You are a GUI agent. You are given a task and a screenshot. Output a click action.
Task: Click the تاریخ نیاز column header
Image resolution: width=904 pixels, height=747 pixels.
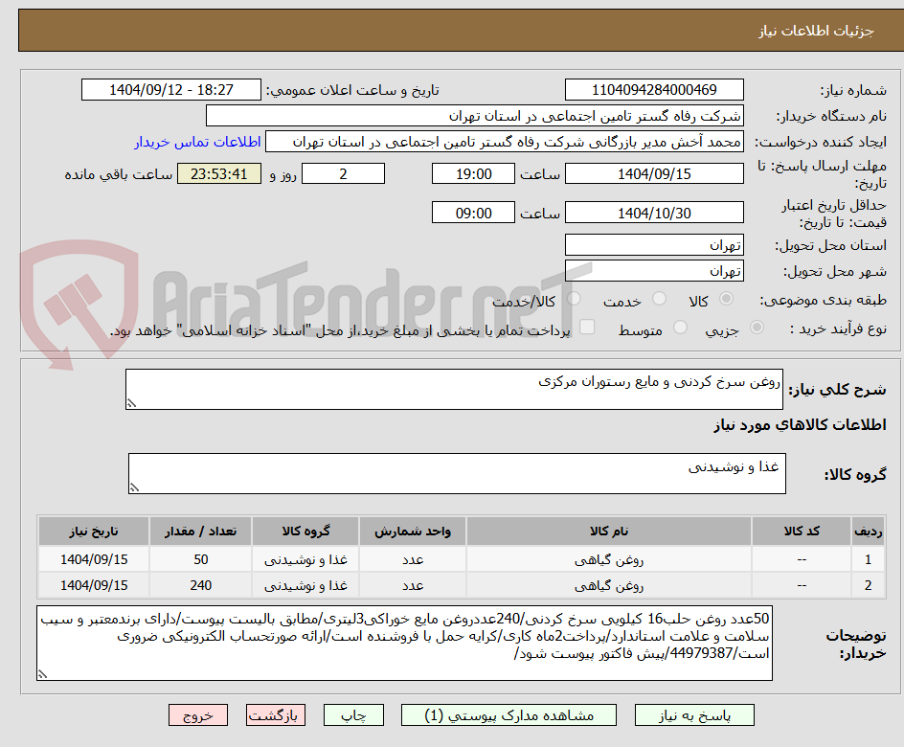coord(94,532)
